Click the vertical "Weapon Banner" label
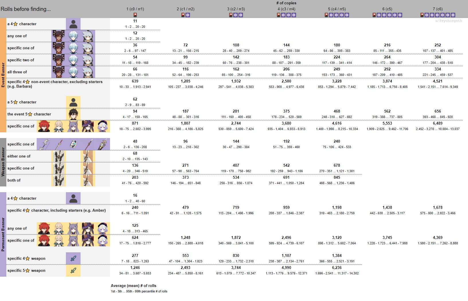The height and width of the screenshot is (301, 468). pyautogui.click(x=3, y=162)
